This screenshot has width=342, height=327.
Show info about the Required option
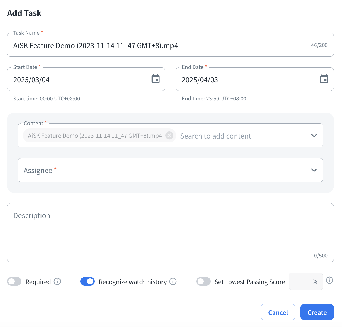(57, 282)
